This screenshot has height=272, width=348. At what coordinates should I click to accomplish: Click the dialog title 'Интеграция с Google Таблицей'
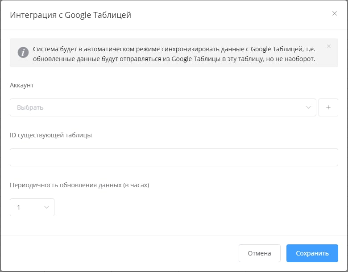click(x=70, y=15)
